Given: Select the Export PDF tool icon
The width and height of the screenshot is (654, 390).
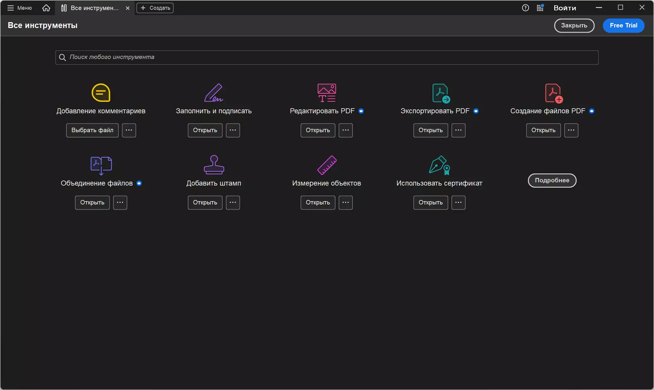Looking at the screenshot, I should [x=441, y=93].
